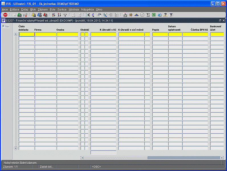Screen dimensions: 227x171
Task: Click the red EXIT stop-sign icon
Action: 5,15
